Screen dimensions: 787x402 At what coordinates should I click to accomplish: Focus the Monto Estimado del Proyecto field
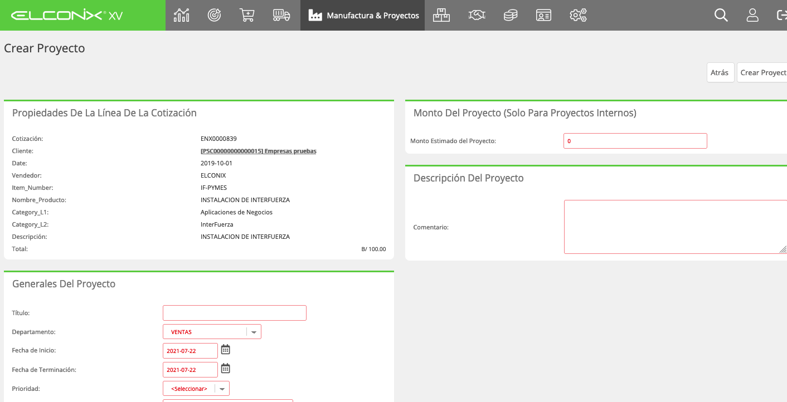pos(635,141)
